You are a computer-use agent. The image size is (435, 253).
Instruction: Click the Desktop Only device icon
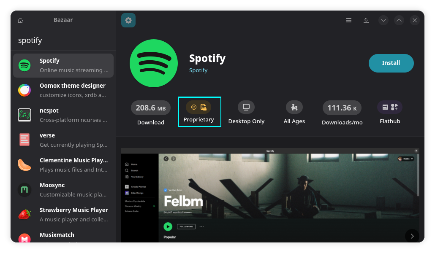point(246,107)
